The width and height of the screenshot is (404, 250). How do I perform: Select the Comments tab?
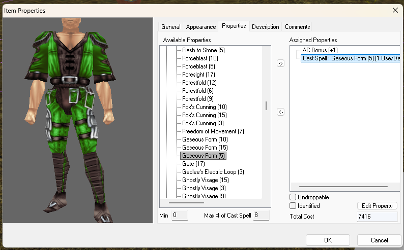pos(297,27)
